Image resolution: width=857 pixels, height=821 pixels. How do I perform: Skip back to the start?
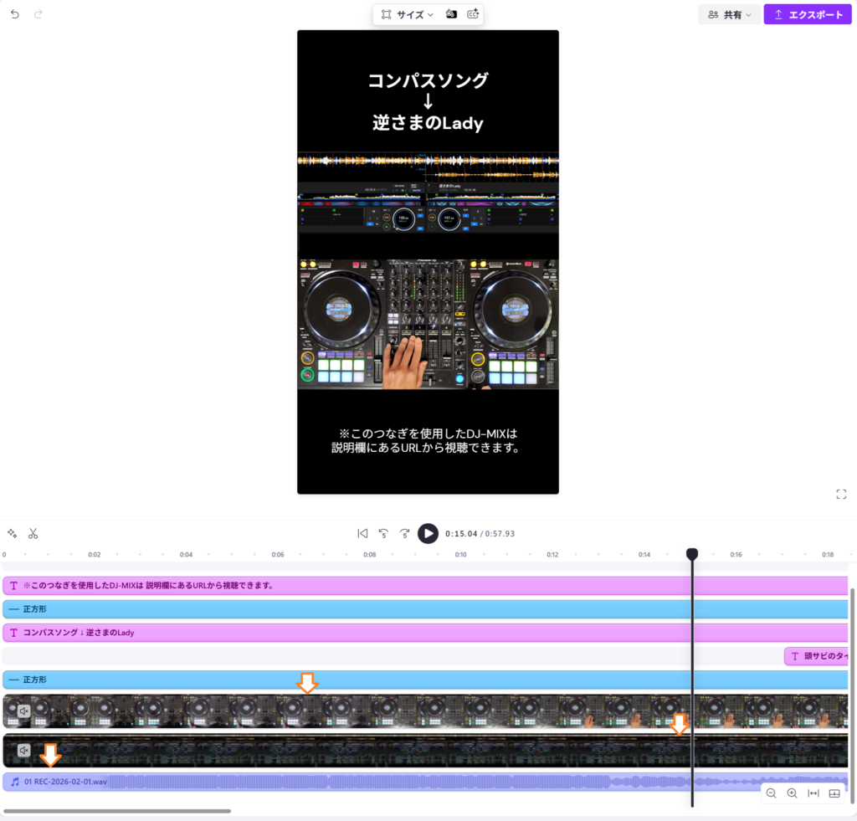tap(362, 533)
